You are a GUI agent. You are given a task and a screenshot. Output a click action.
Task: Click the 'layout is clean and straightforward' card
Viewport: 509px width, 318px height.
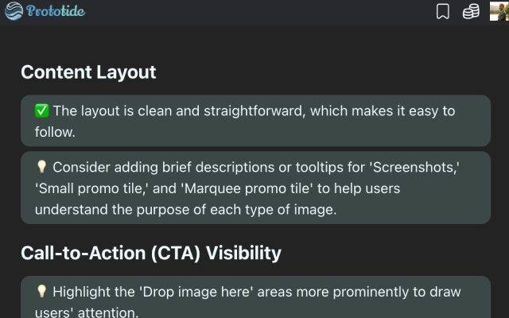(x=255, y=121)
